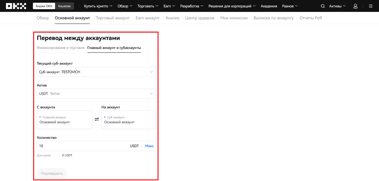
Task: Open the Мои комиссии tab
Action: pyautogui.click(x=234, y=18)
